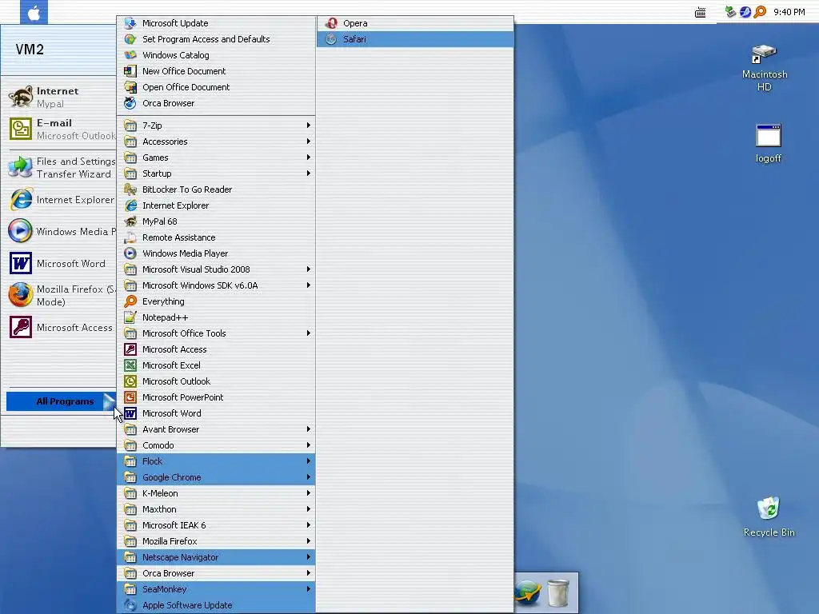Expand the Comodo folder arrow
Screen dimensions: 819x614
coord(309,445)
